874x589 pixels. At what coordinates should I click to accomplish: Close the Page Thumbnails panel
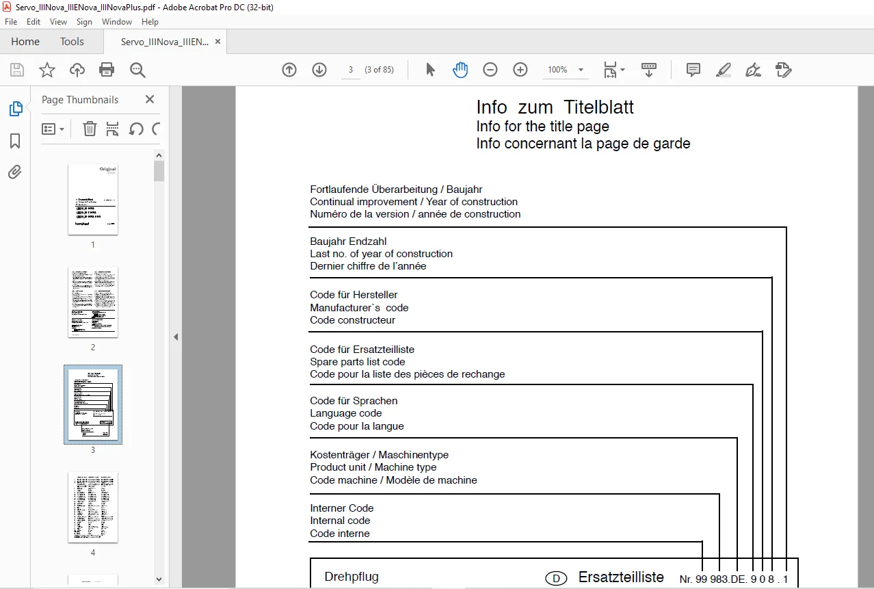150,99
